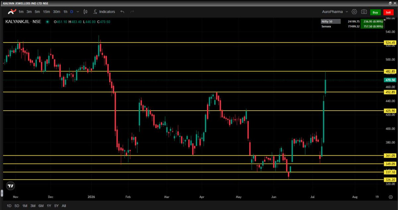Restore the chart window
398x210 pixels.
(x=390, y=3)
